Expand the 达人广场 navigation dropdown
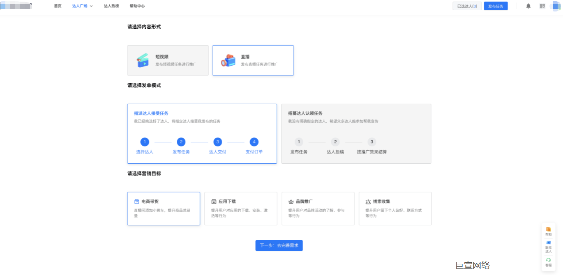The width and height of the screenshot is (563, 275). [82, 6]
